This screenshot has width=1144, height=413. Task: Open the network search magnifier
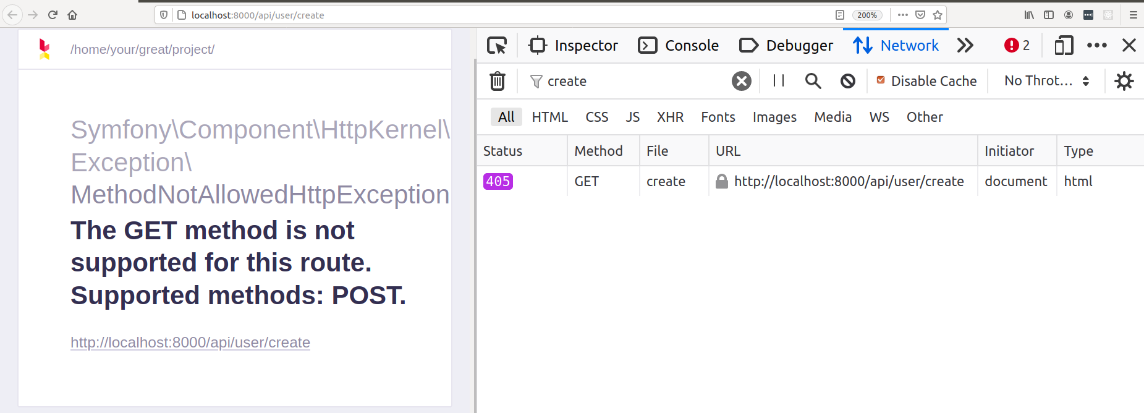(813, 81)
